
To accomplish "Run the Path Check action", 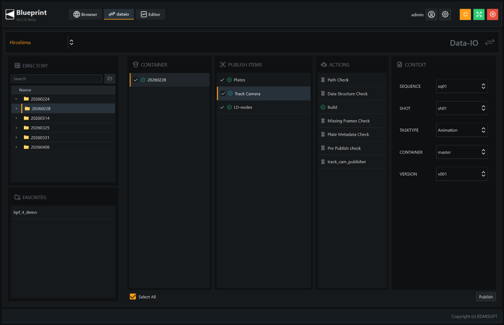I will tap(352, 80).
